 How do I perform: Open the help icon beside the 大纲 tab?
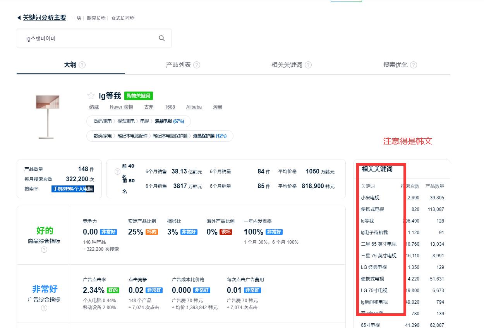coord(83,65)
